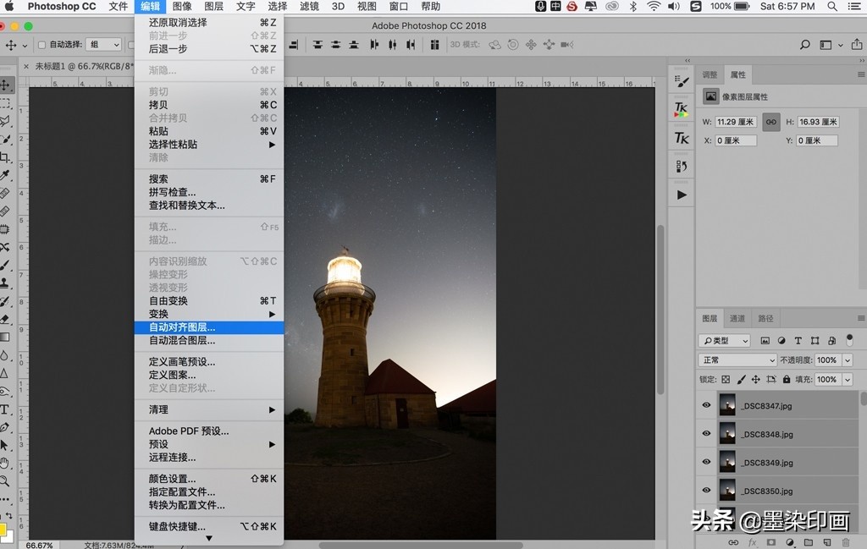Open the Actions panel play icon
867x549 pixels.
(682, 195)
